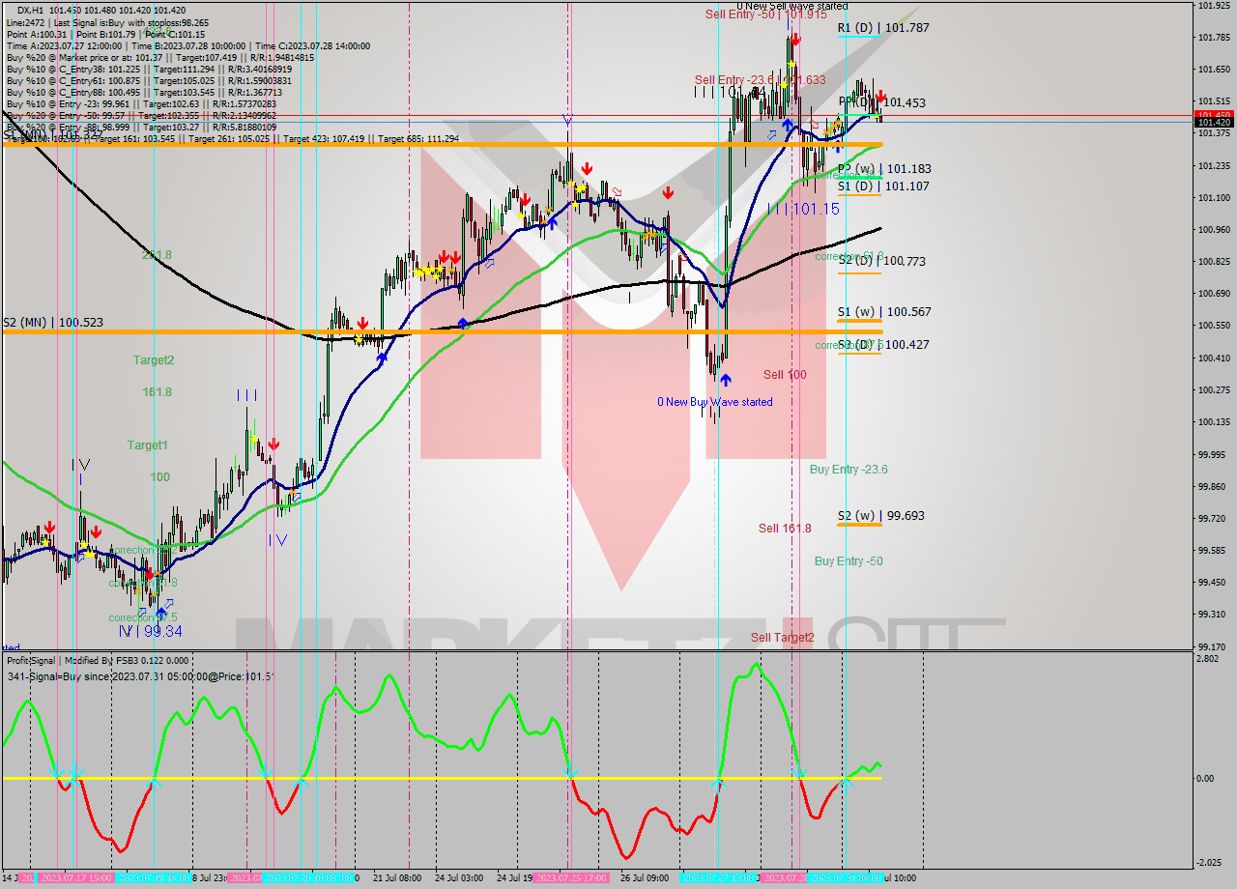Viewport: 1237px width, 889px height.
Task: Select the green Target1 label
Action: (x=148, y=445)
